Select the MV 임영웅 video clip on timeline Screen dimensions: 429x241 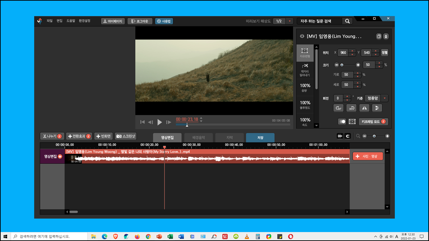207,156
